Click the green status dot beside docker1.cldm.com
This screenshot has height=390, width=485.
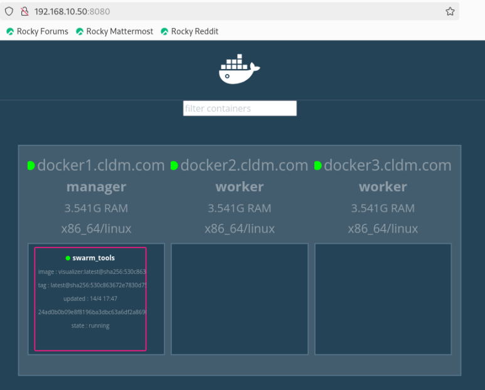(31, 166)
